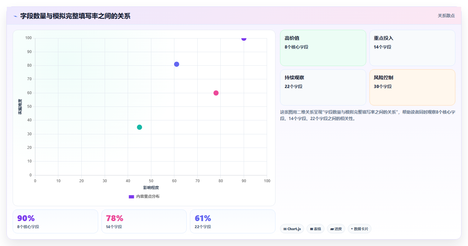
Task: Click the 14个字段 caption under 78%
Action: (114, 227)
